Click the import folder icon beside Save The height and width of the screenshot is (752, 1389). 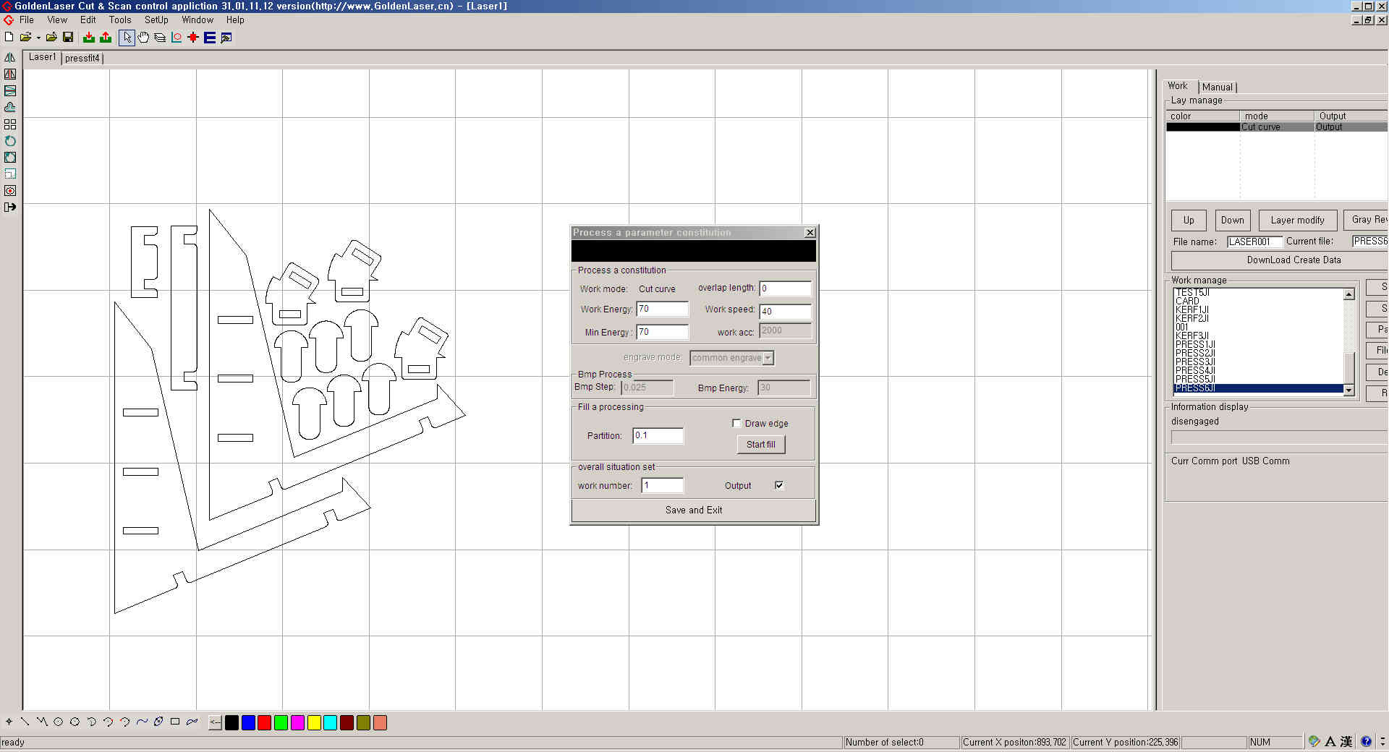pos(51,37)
